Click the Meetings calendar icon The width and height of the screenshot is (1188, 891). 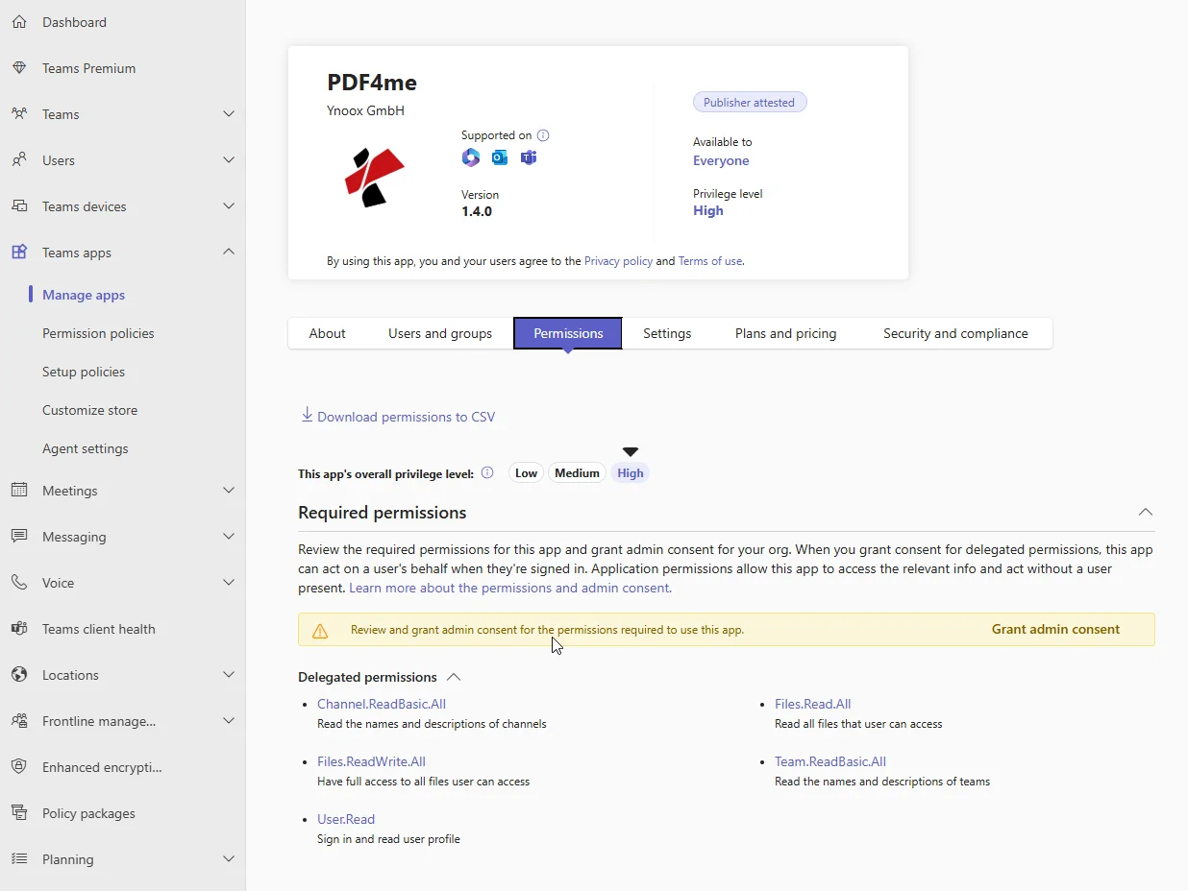pos(19,491)
